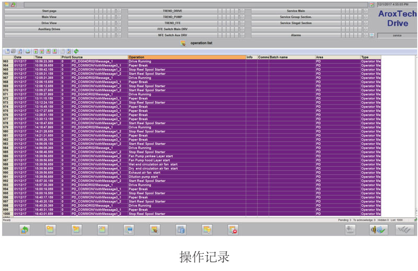Image resolution: width=418 pixels, height=271 pixels.
Task: Click the first icon in the list toolbar
Action: pos(7,51)
